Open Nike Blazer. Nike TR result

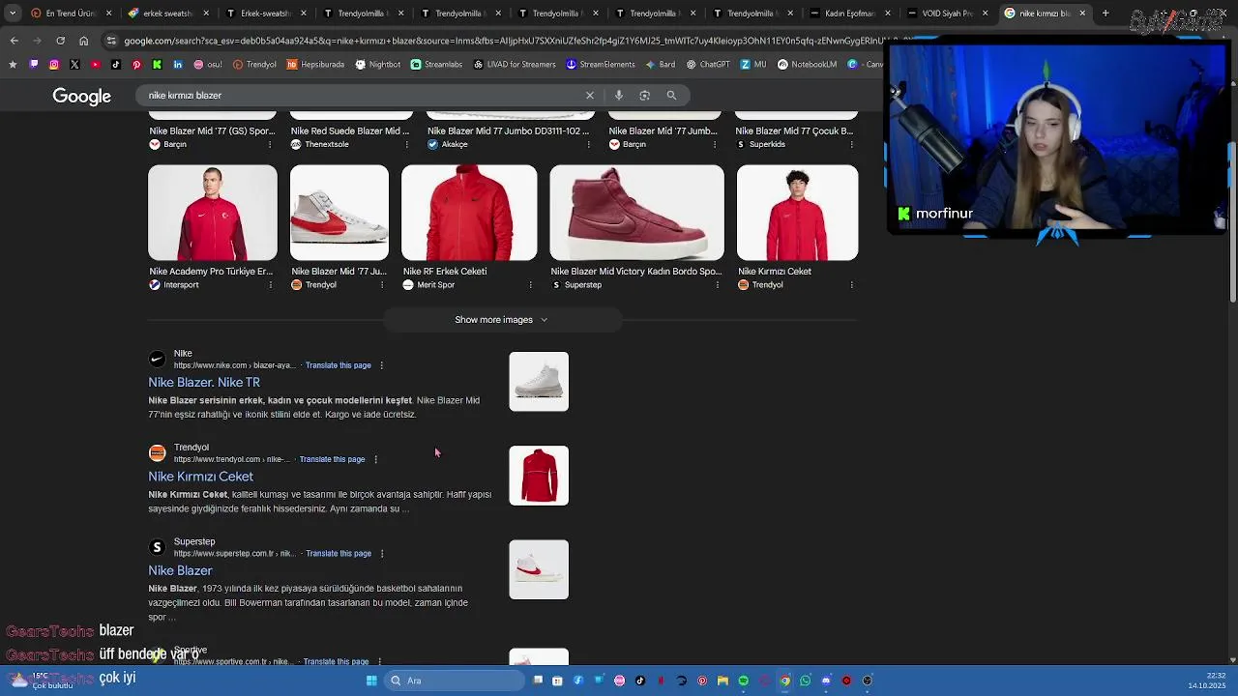pos(204,383)
